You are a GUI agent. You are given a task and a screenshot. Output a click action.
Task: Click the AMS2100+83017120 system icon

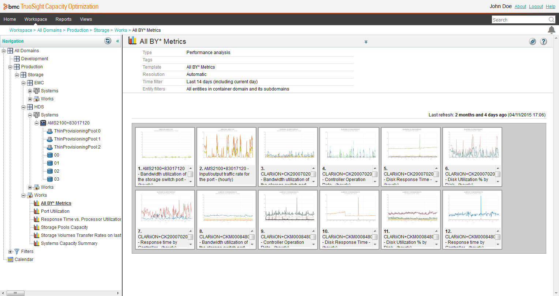[43, 123]
